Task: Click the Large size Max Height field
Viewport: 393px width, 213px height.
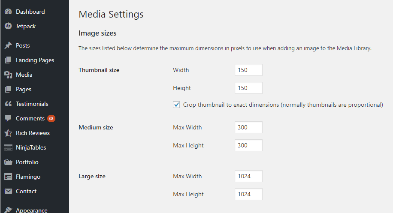Action: (248, 194)
